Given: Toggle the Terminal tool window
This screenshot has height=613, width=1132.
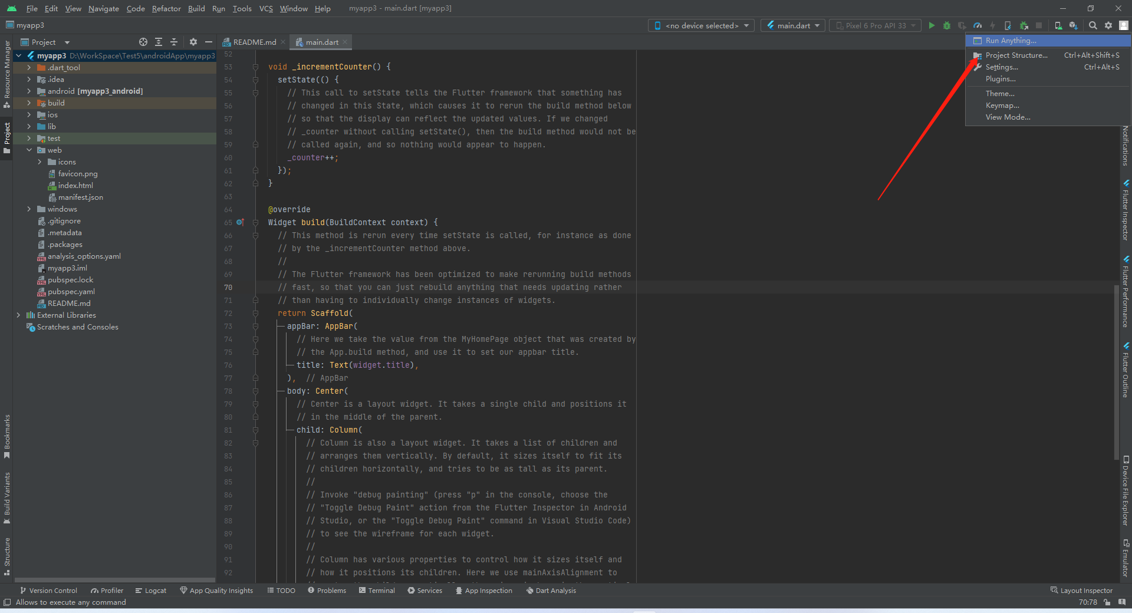Looking at the screenshot, I should (377, 590).
